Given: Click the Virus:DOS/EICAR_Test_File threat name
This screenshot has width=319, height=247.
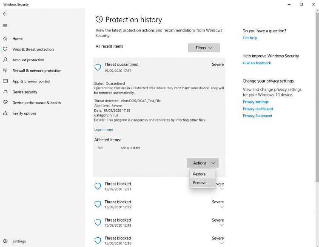Looking at the screenshot, I should (141, 101).
